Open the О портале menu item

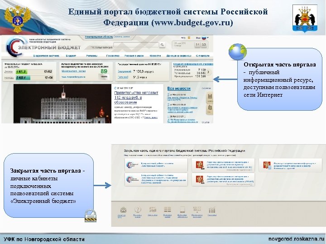[x=202, y=56]
